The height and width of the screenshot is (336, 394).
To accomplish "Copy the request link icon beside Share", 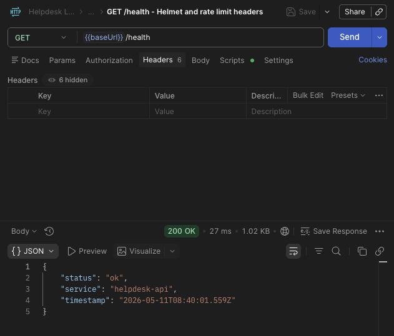I will [x=378, y=12].
